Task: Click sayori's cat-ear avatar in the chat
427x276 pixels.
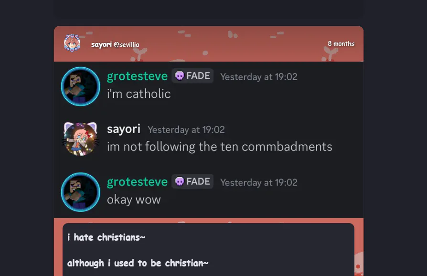Action: coord(80,139)
